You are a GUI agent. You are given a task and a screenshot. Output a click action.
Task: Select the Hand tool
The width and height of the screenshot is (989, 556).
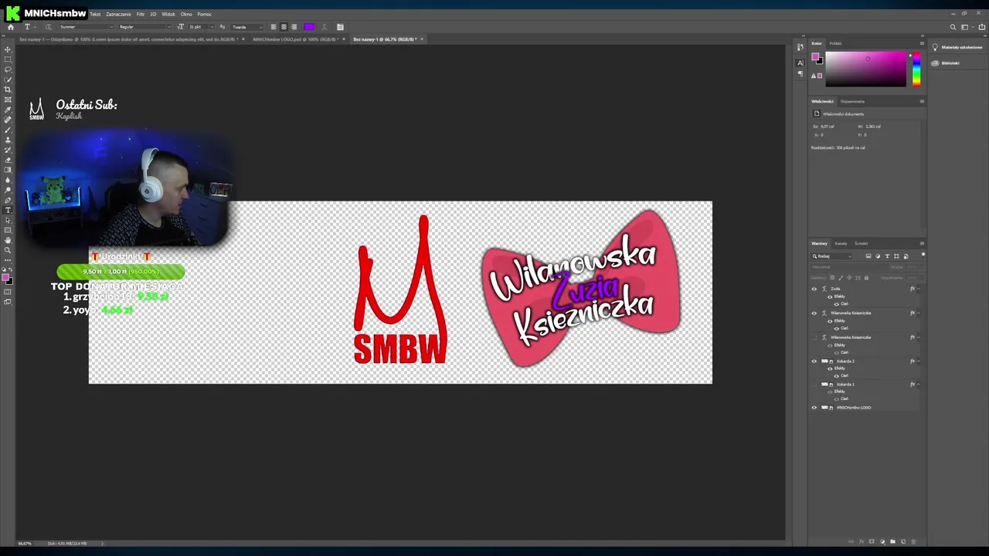8,240
